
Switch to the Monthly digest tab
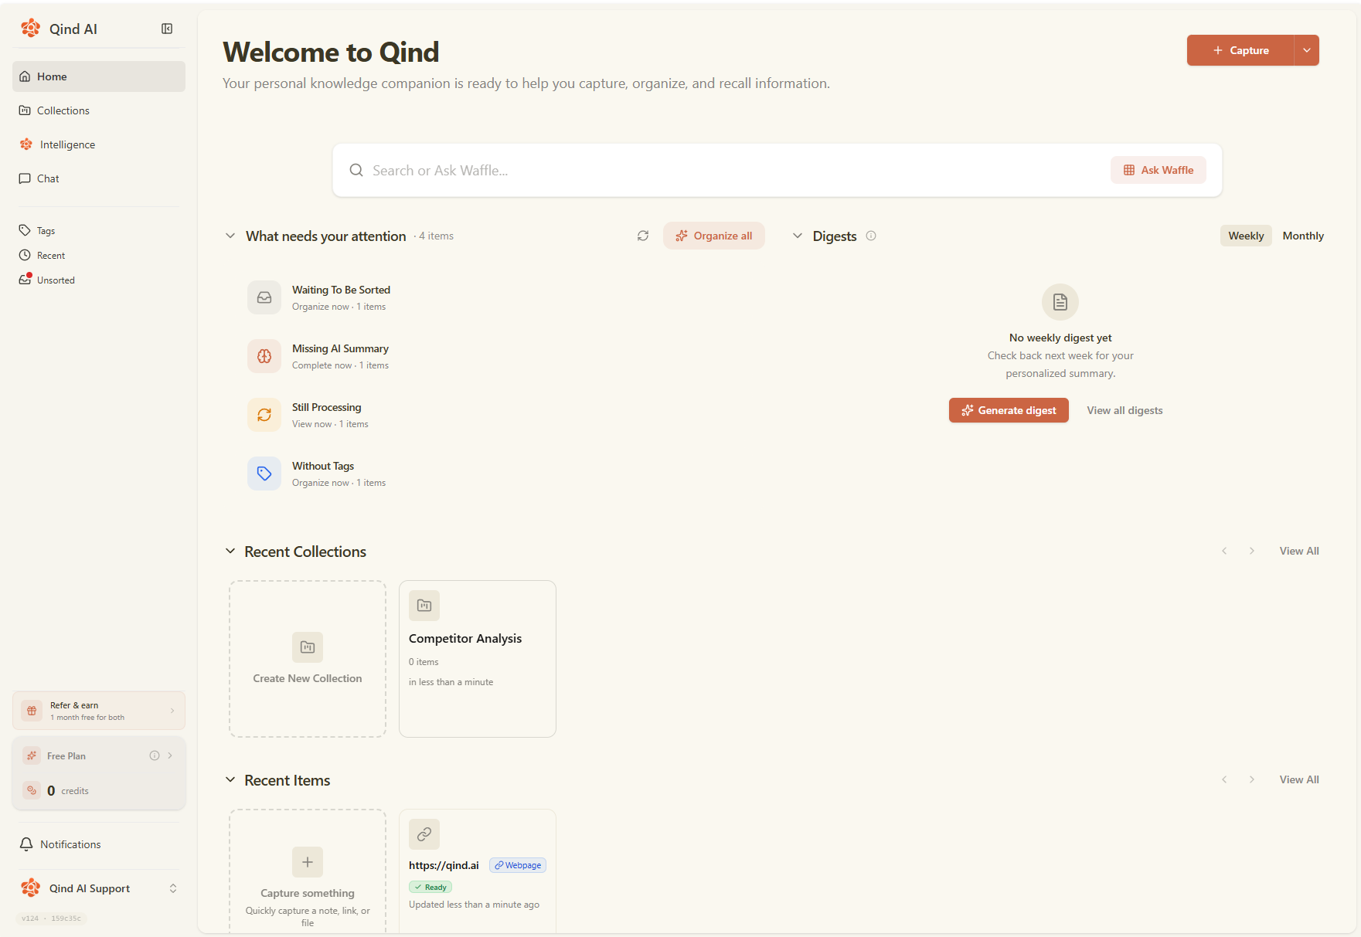pos(1303,236)
